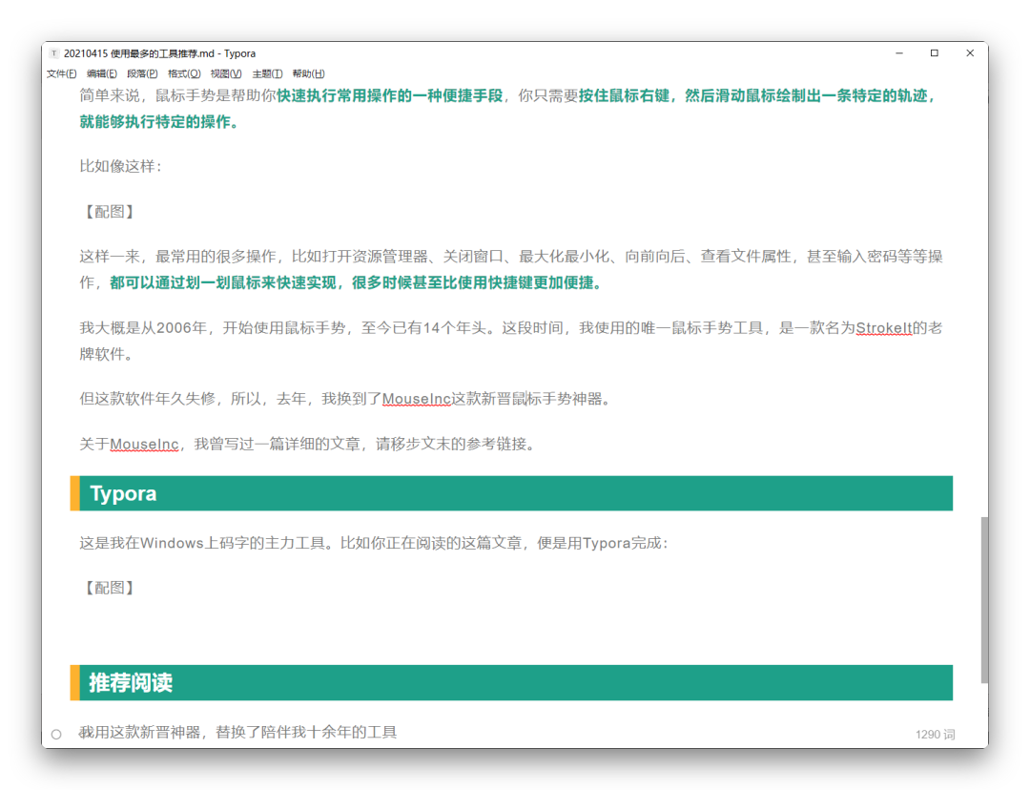
Task: Minimize the Typora window
Action: tap(899, 53)
